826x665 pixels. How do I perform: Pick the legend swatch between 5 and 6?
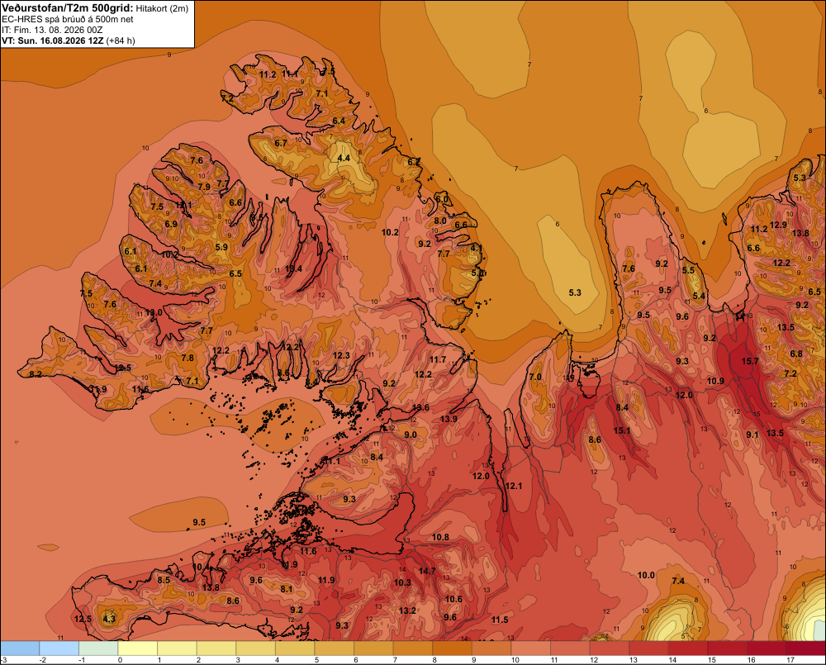335,648
